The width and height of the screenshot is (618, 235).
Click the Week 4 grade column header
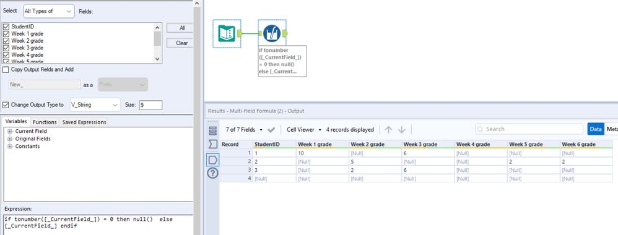click(481, 145)
